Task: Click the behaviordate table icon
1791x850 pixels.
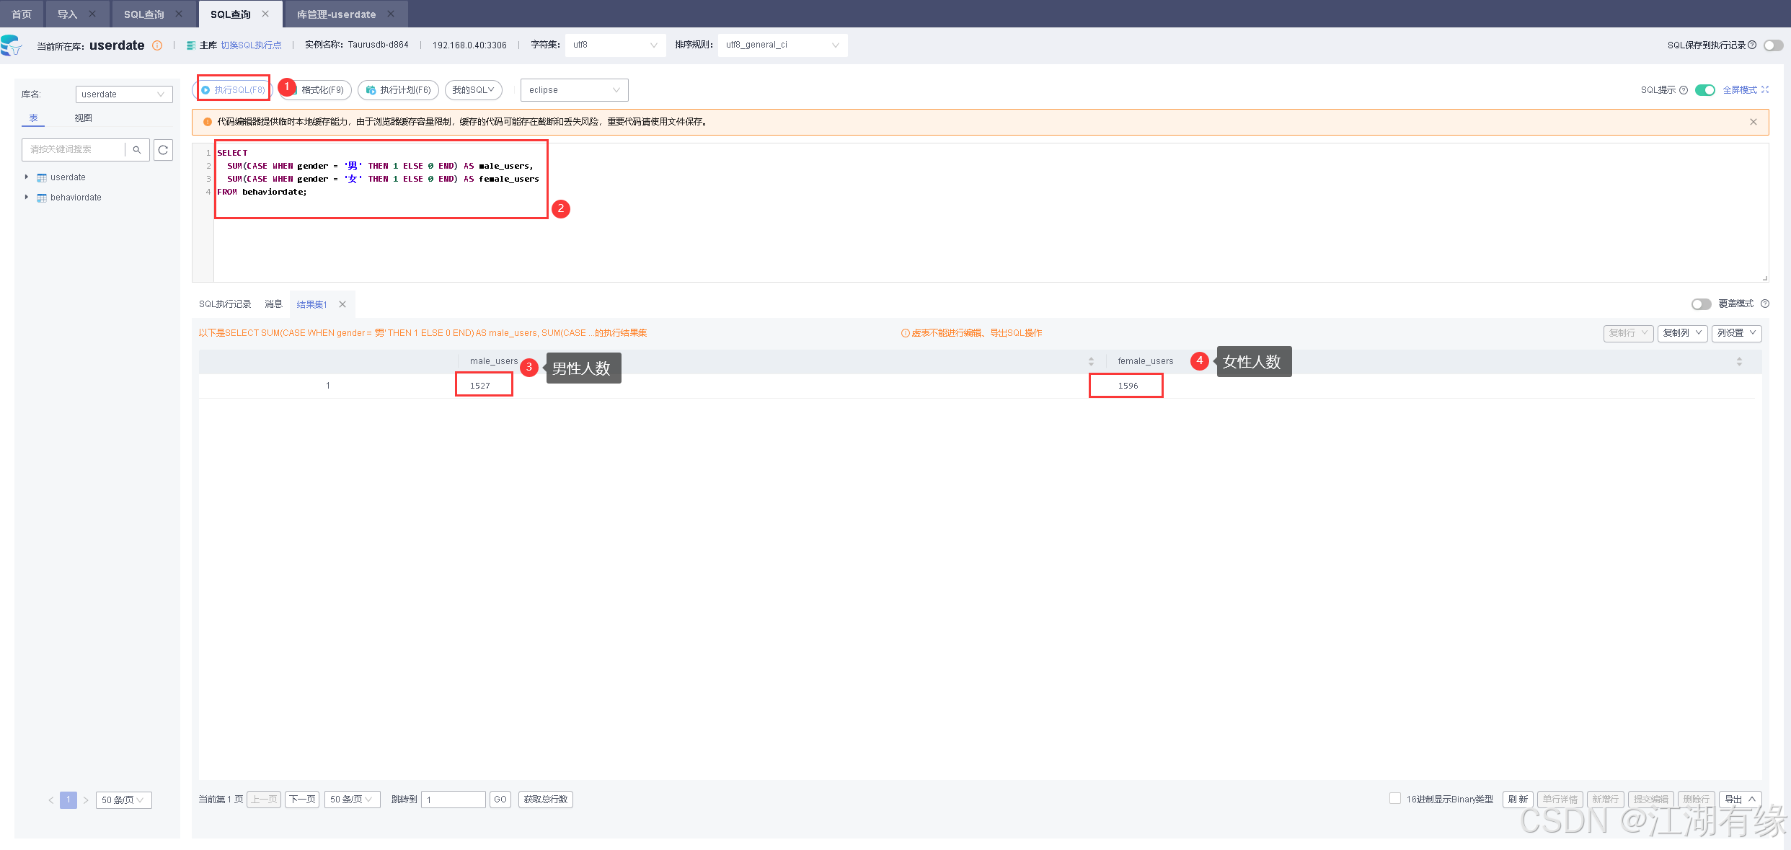Action: 42,198
